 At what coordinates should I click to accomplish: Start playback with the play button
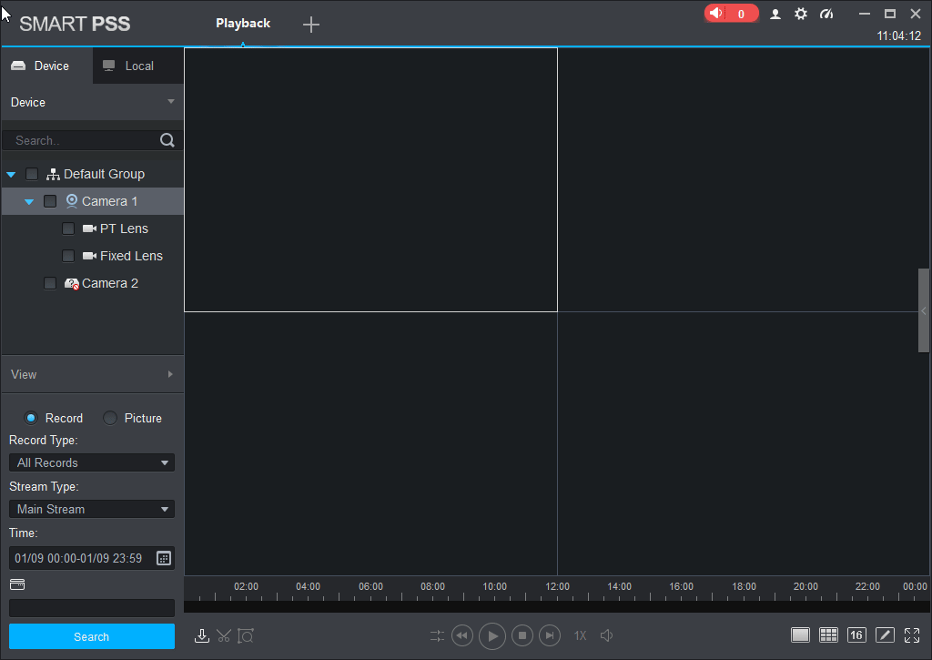click(492, 636)
